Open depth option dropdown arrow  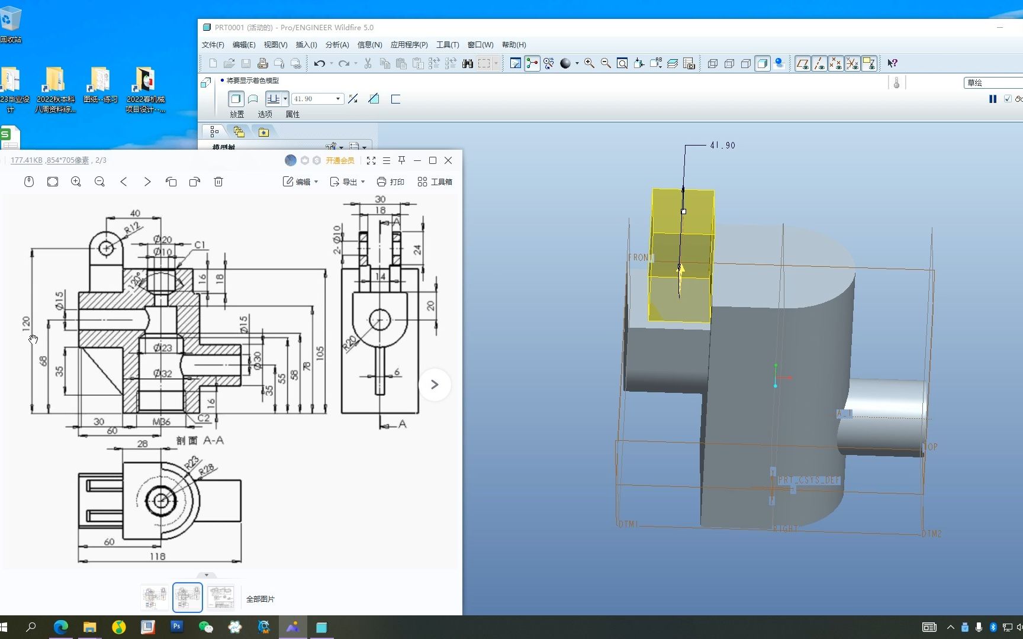point(285,99)
